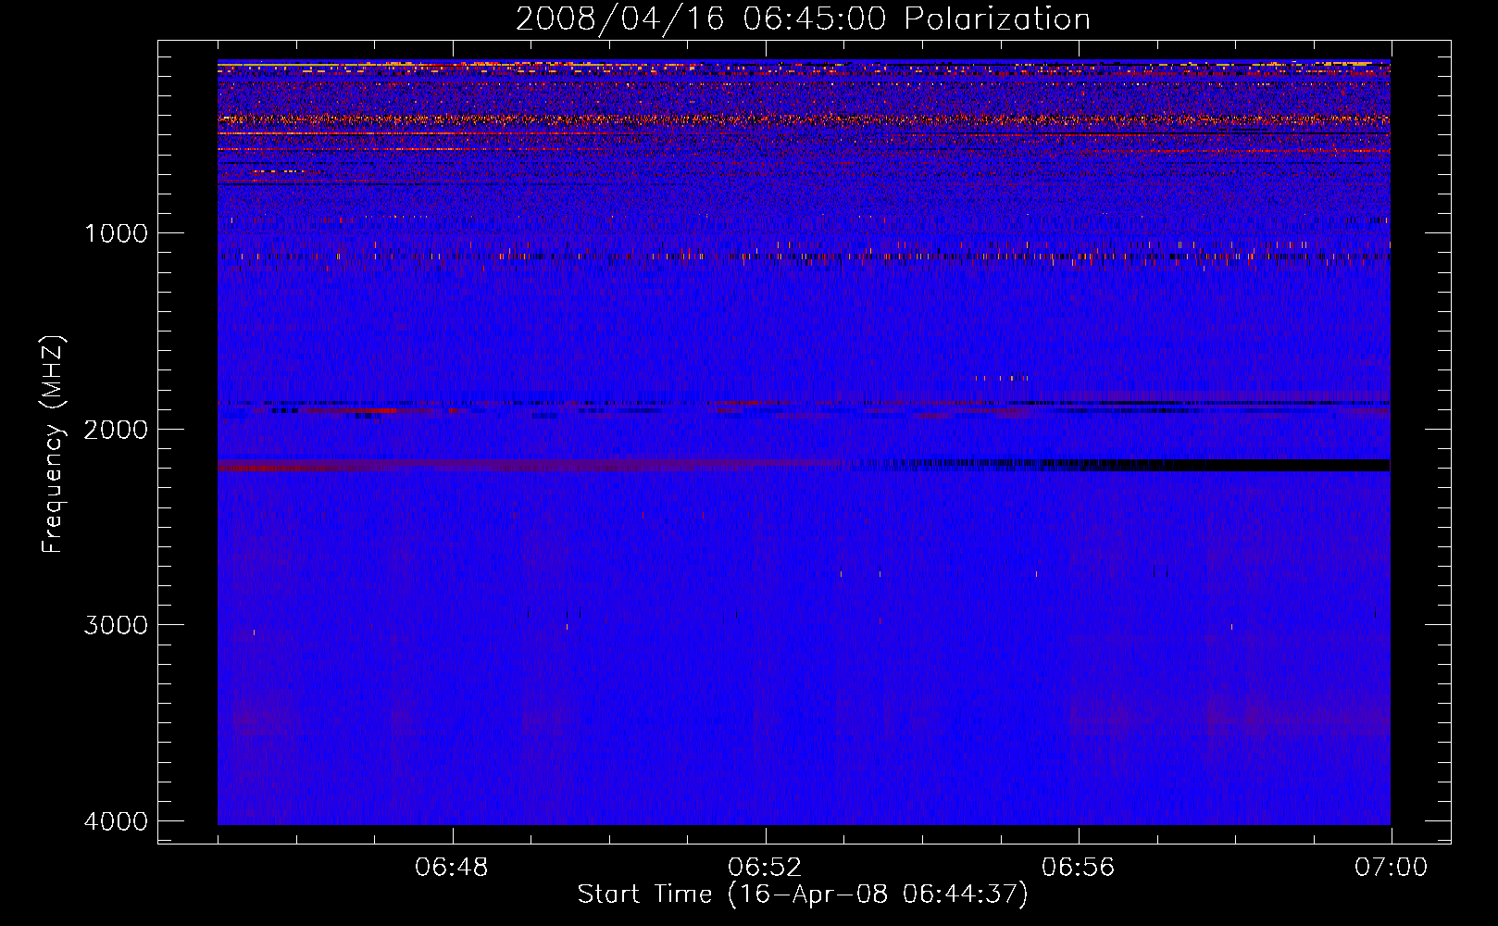This screenshot has width=1498, height=926.
Task: Click the 06:56 time tick label
Action: click(x=1078, y=868)
